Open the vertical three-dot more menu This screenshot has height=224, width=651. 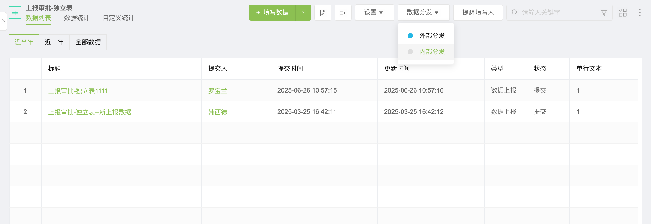tap(640, 13)
